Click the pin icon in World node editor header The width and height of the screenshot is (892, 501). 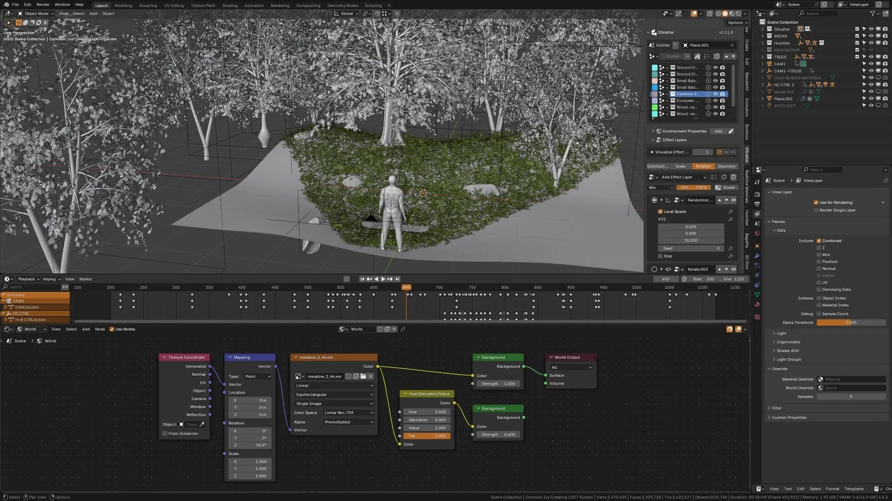403,329
